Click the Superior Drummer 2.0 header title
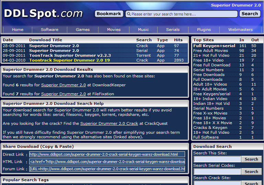264x185 pixels. coord(236,5)
